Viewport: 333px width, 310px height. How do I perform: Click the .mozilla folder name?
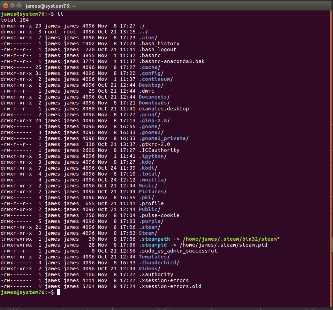coord(149,180)
